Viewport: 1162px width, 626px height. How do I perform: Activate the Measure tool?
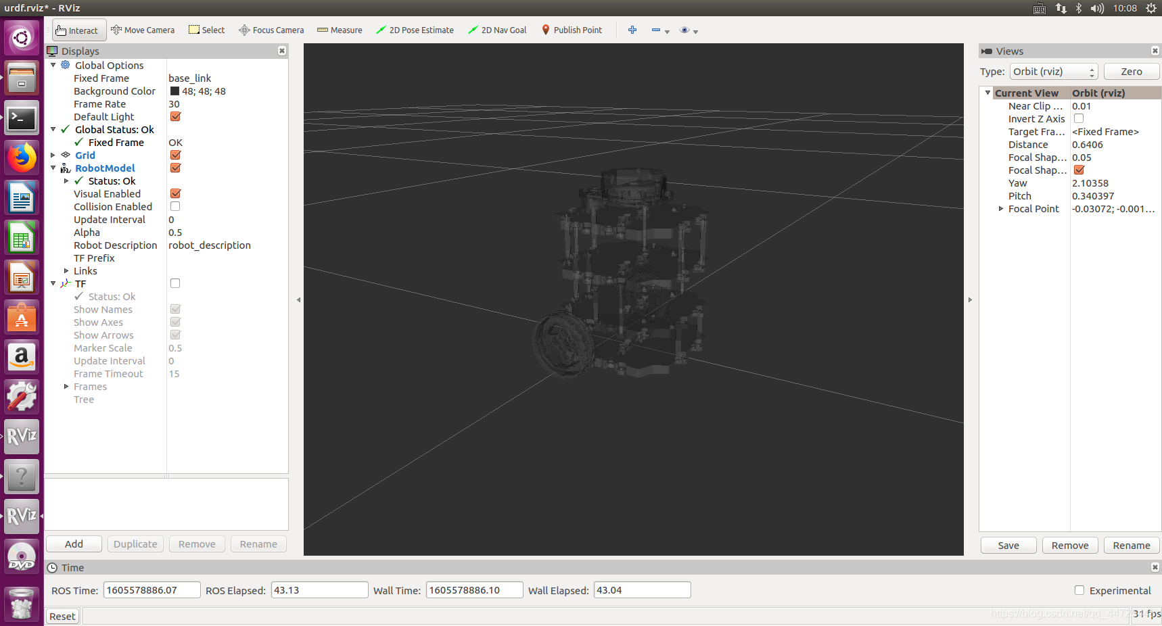coord(340,30)
